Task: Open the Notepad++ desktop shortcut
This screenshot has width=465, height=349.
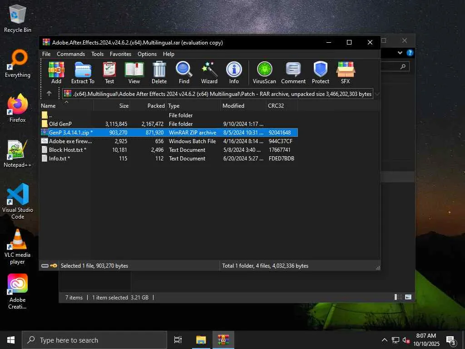Action: click(x=18, y=154)
